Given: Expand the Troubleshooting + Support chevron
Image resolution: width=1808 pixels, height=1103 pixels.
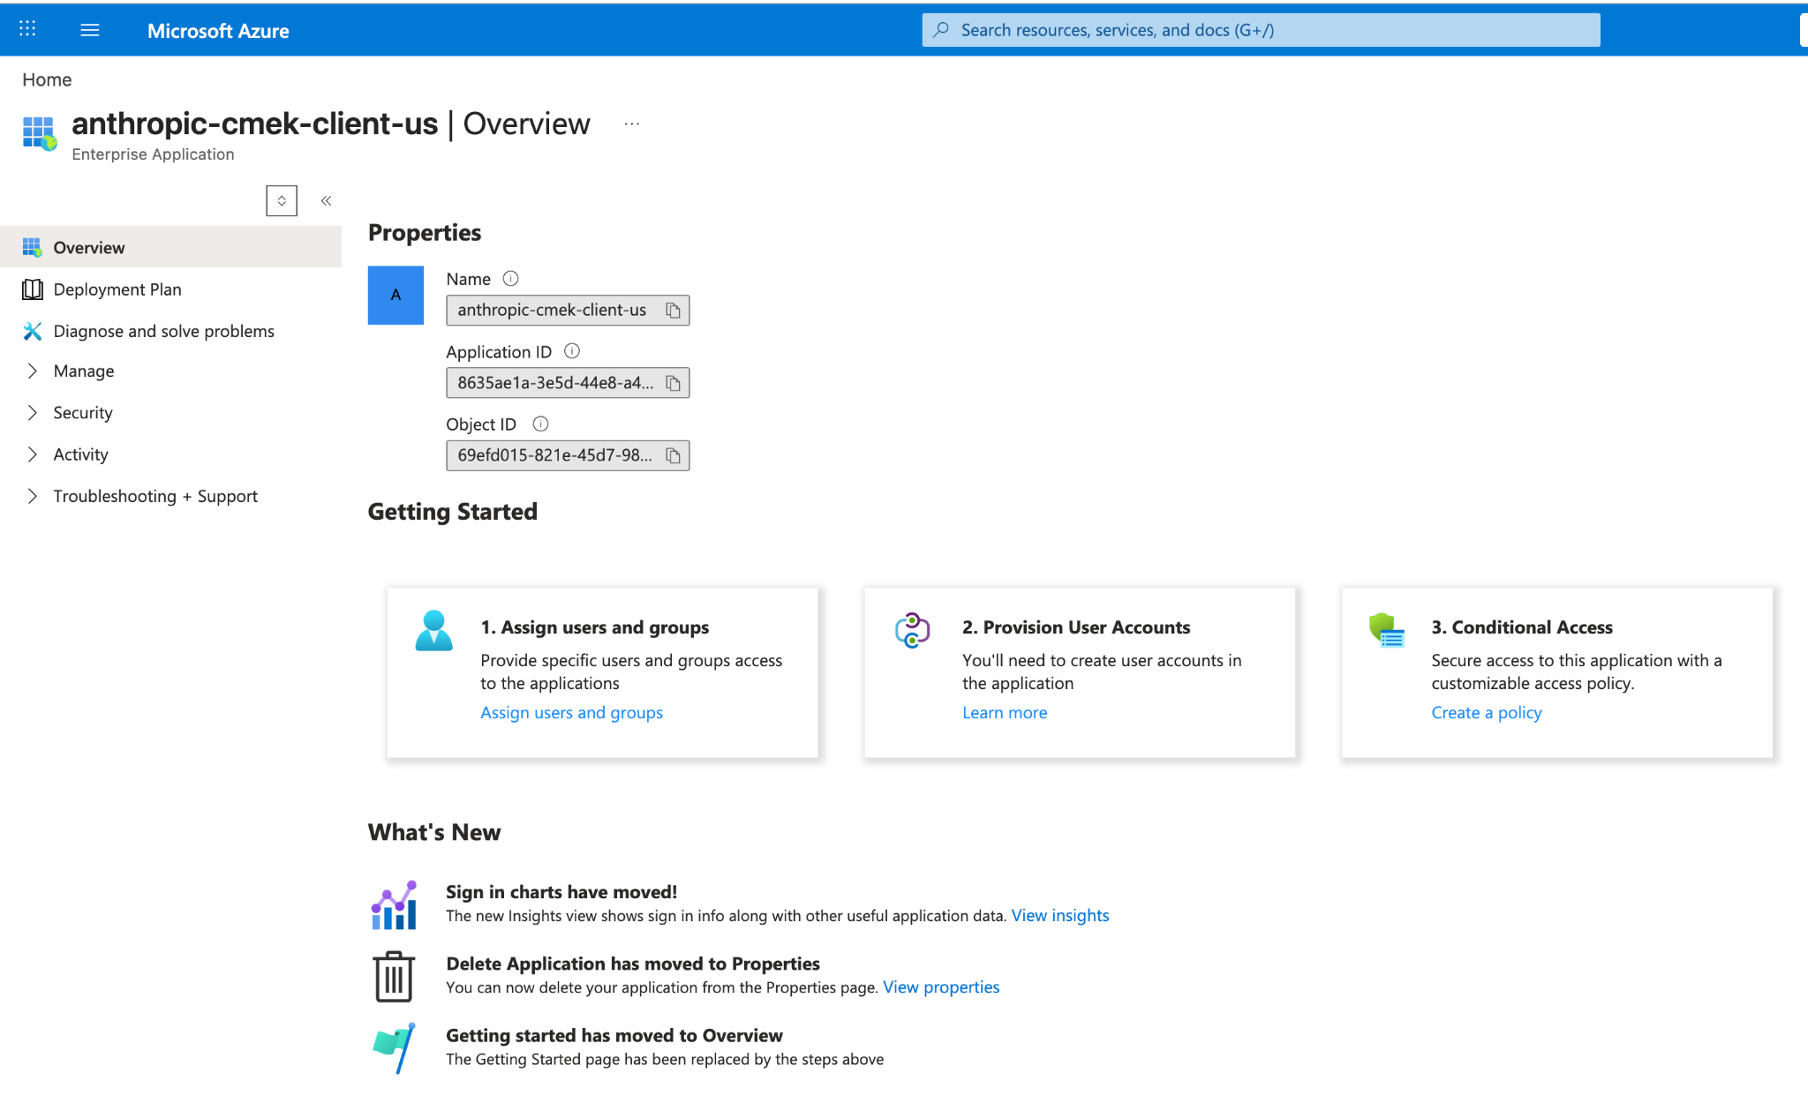Looking at the screenshot, I should (x=33, y=496).
